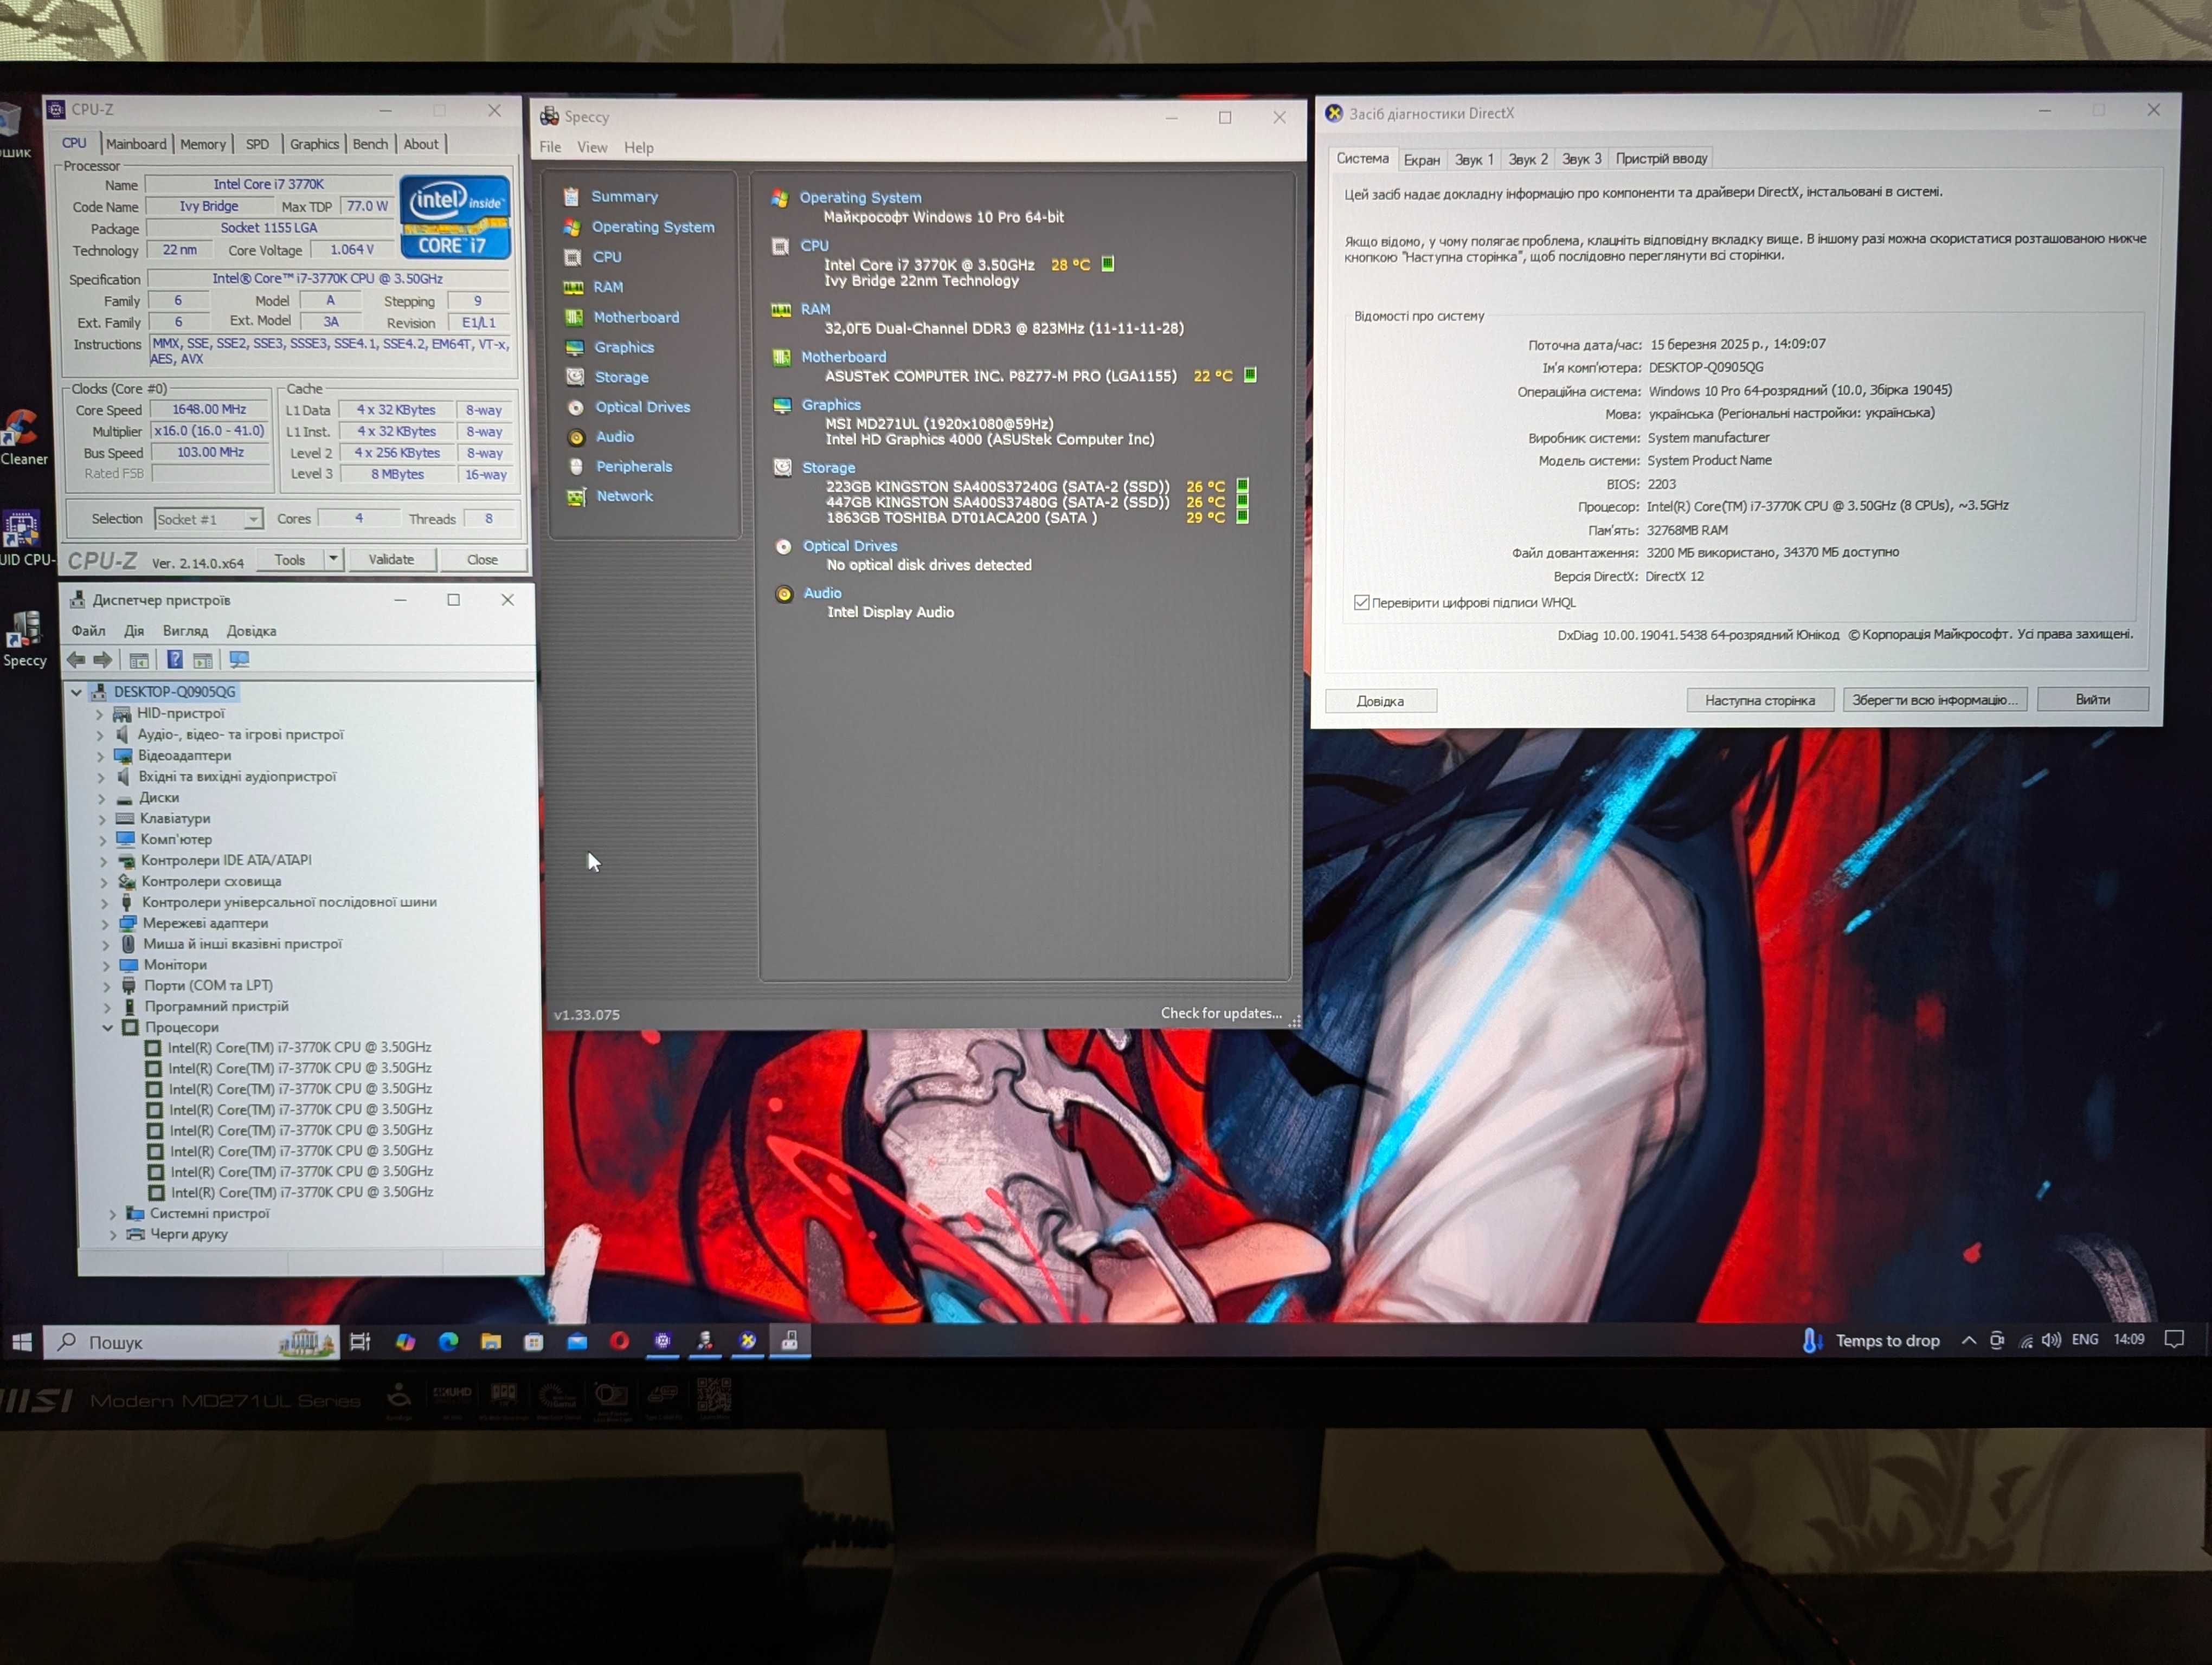Viewport: 2212px width, 1665px height.
Task: Click Наступна сторінка button in DirectX window
Action: [1760, 701]
